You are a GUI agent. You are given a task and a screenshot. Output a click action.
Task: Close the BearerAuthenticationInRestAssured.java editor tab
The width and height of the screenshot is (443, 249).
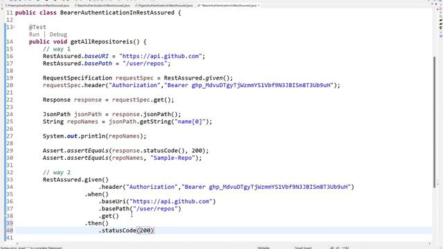pyautogui.click(x=258, y=6)
